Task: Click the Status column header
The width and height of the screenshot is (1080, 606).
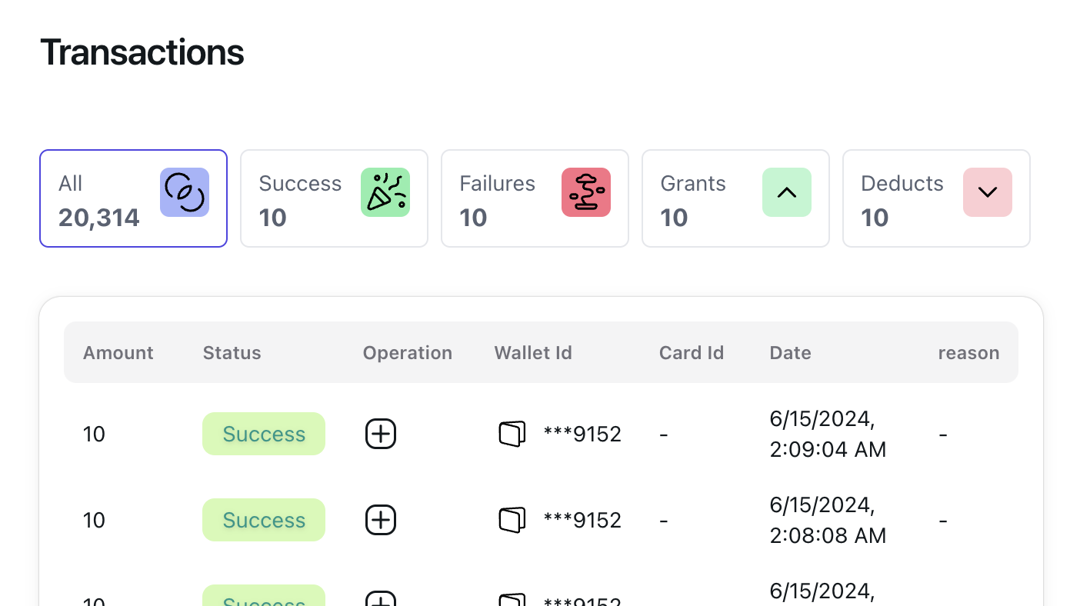Action: [x=232, y=353]
